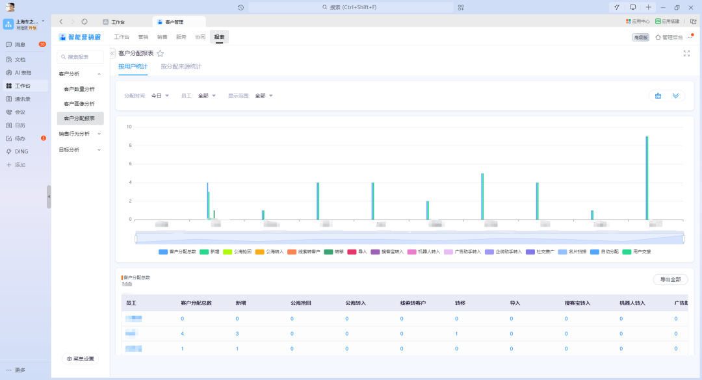Viewport: 702px width, 380px height.
Task: Refresh the page with the reload icon
Action: (84, 21)
